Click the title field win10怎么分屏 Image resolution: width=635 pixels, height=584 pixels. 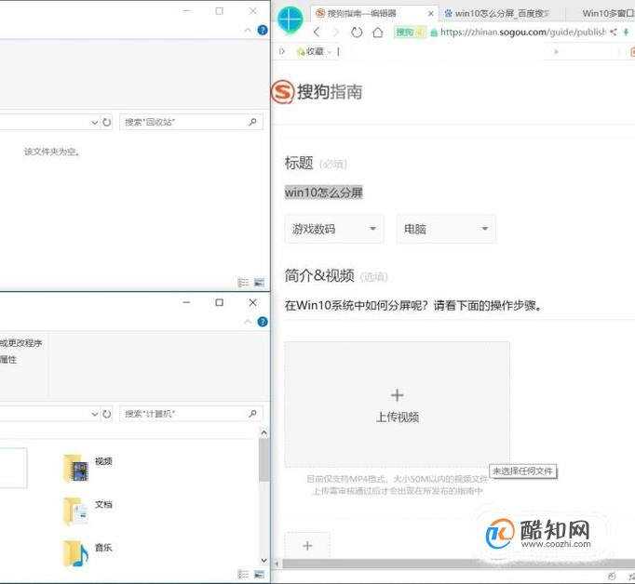tap(324, 192)
